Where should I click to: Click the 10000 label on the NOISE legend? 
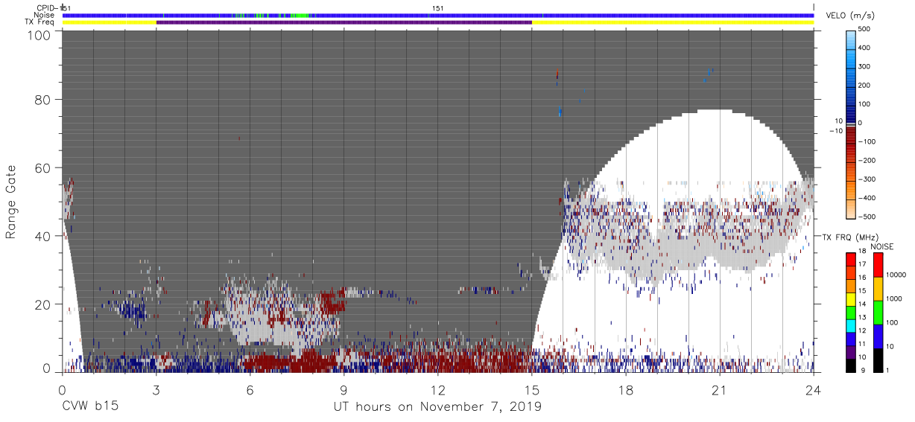tap(895, 275)
